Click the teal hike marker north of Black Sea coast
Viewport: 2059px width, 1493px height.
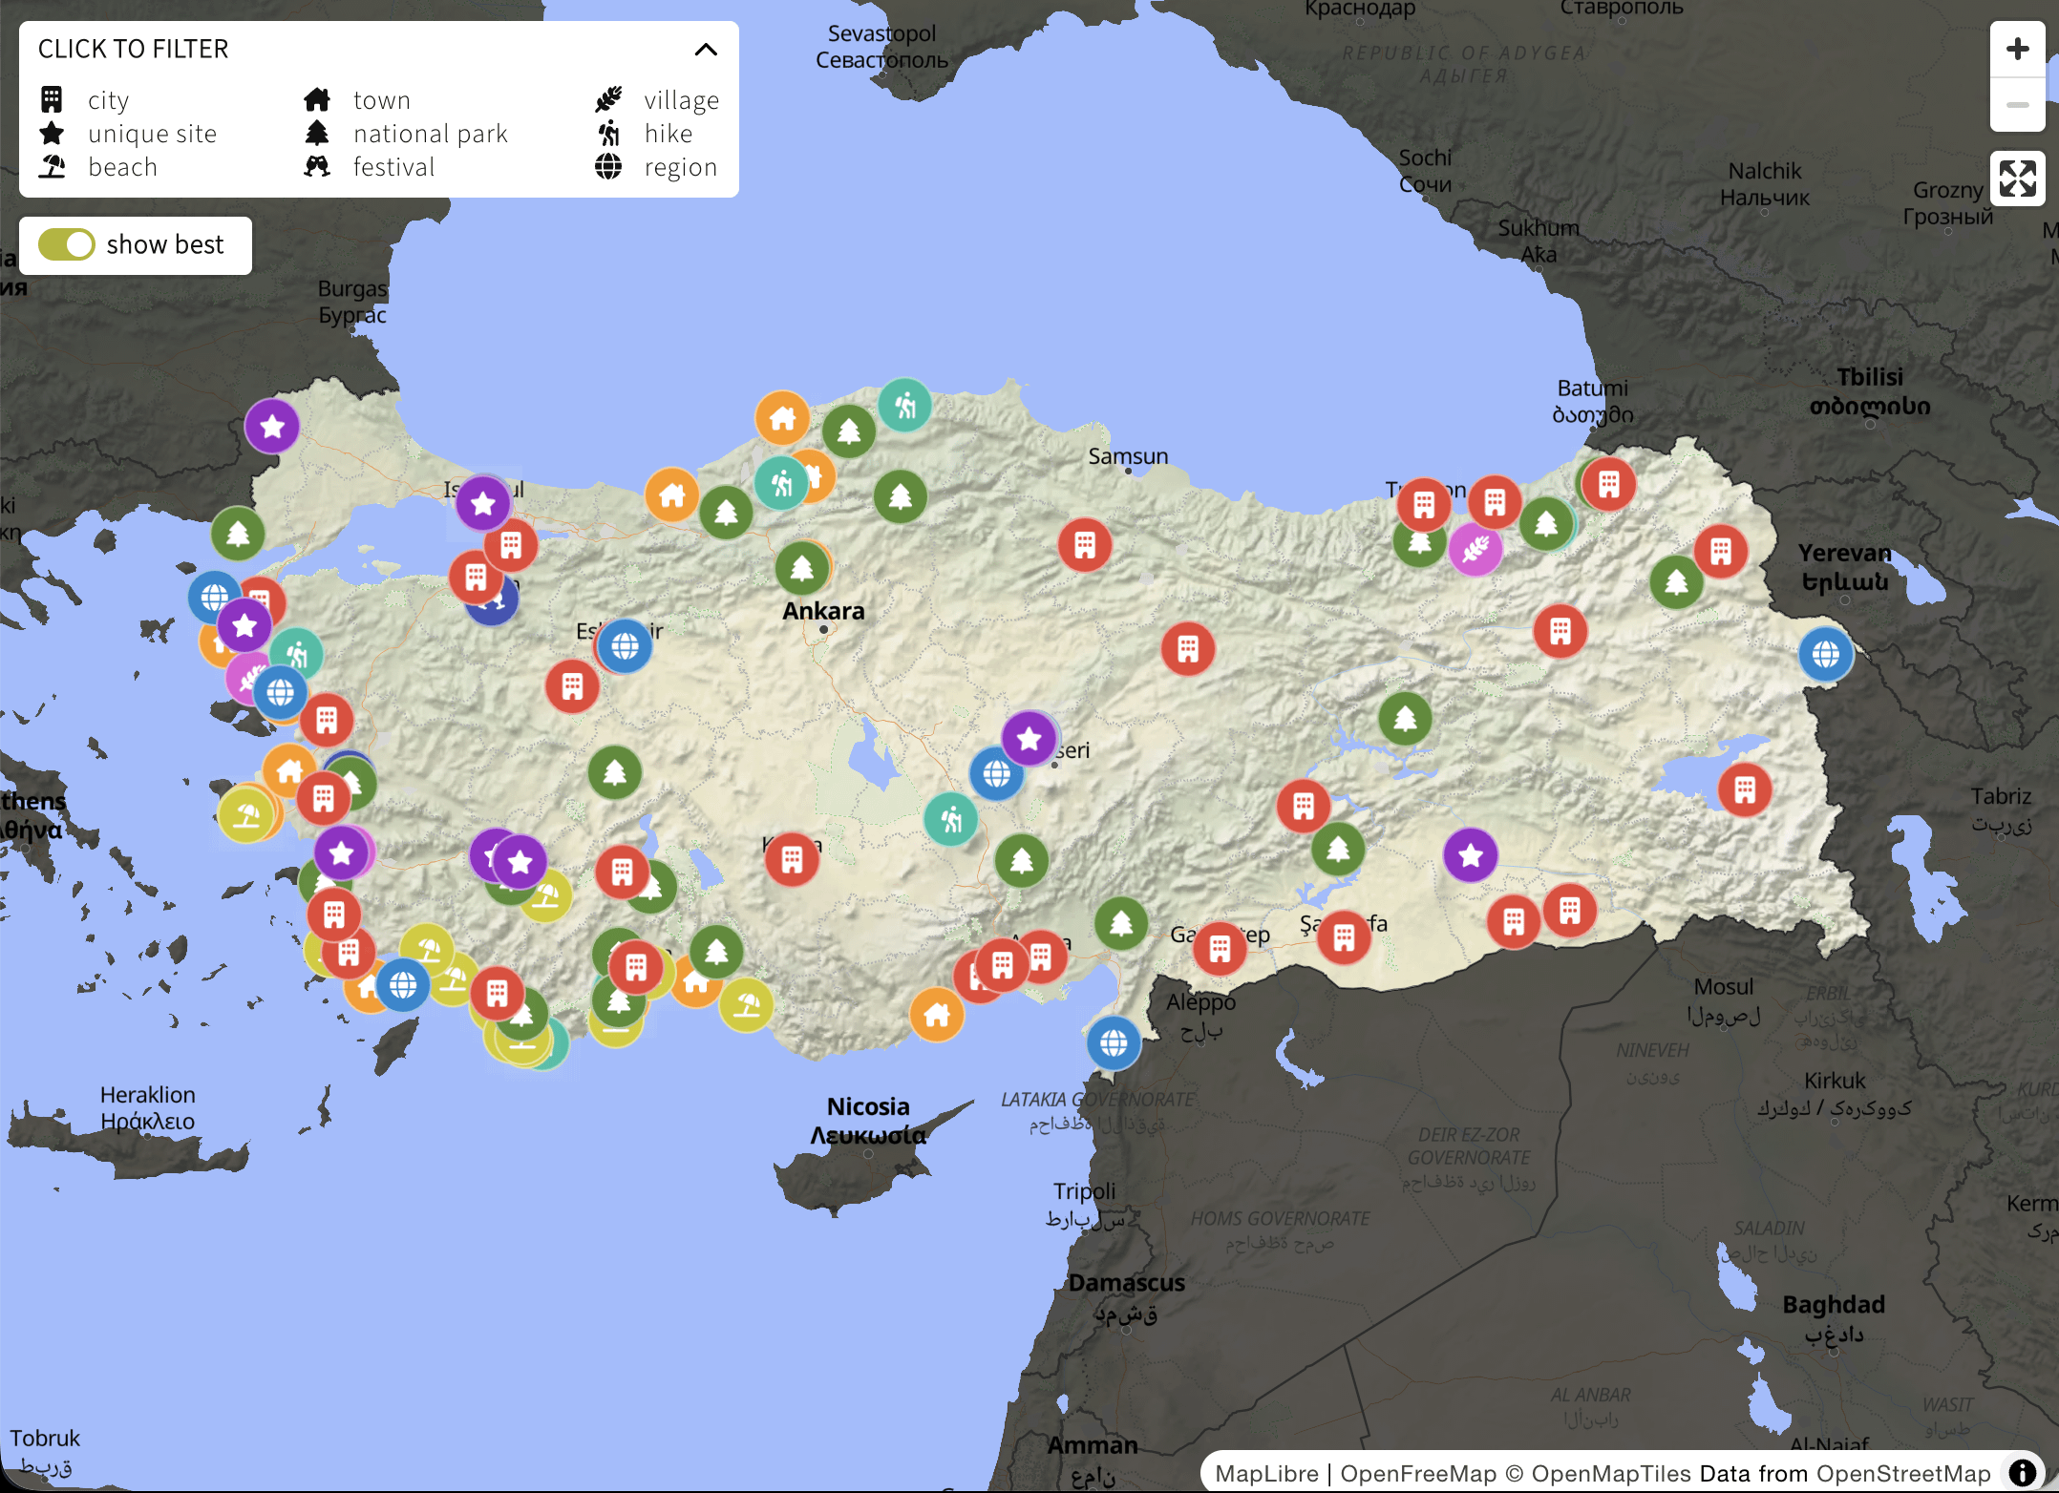[904, 406]
